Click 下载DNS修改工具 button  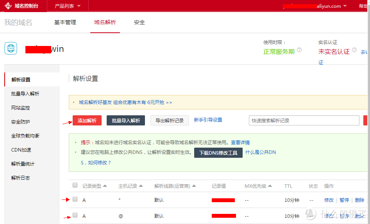[218, 153]
